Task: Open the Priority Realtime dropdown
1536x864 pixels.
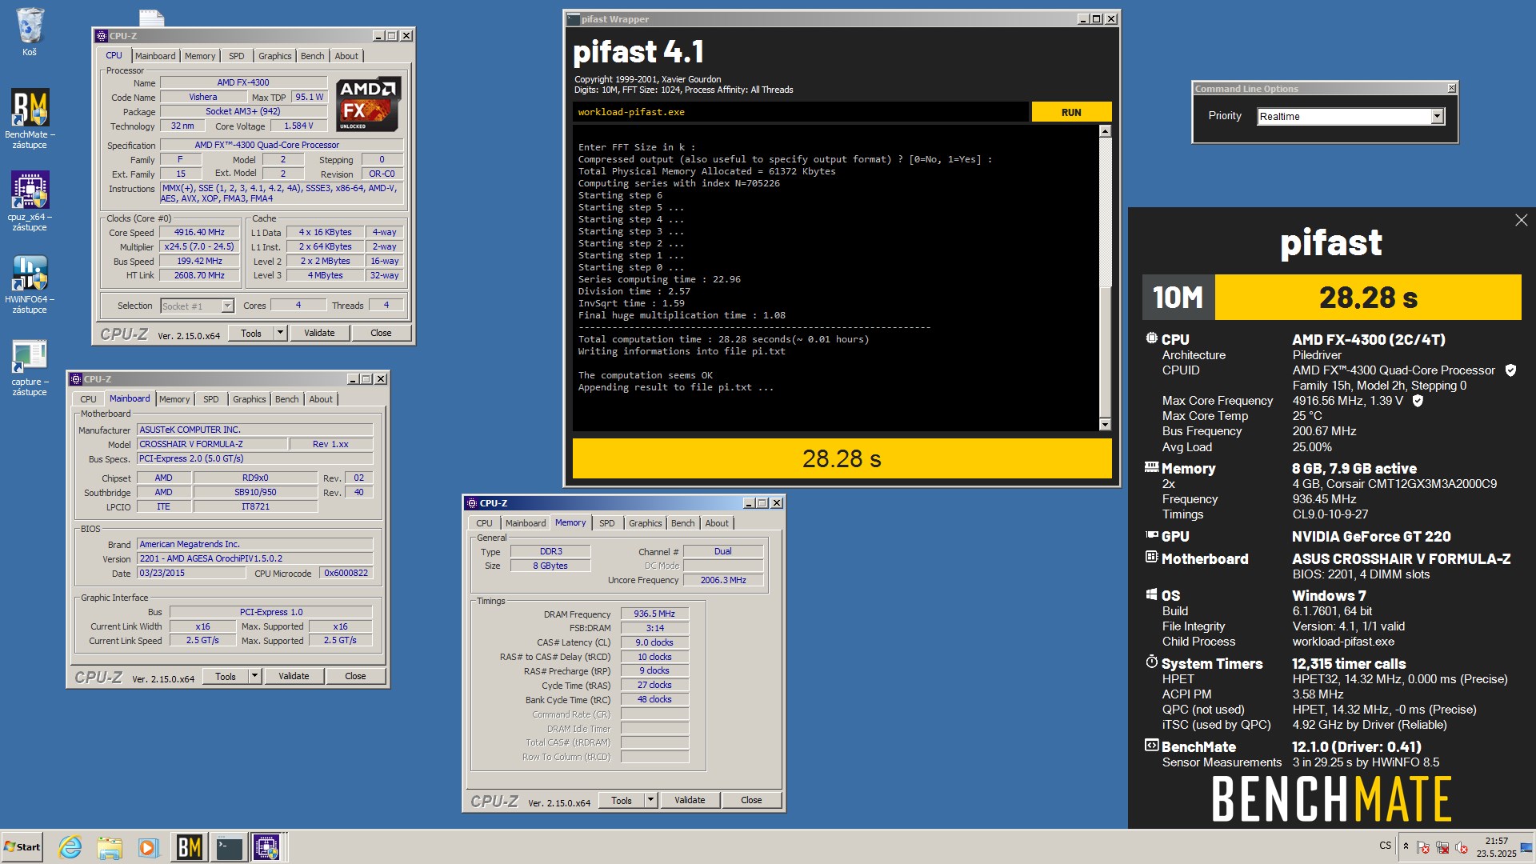Action: tap(1437, 117)
